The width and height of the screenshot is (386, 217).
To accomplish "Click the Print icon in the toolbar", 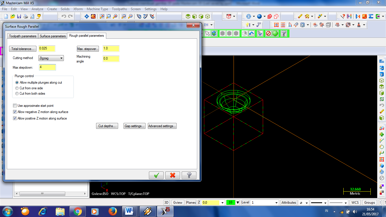I will 26,16.
